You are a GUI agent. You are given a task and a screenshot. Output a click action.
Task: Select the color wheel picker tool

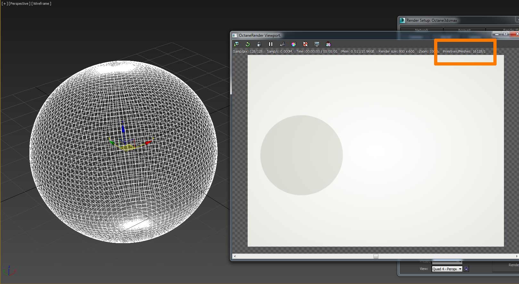coord(293,44)
